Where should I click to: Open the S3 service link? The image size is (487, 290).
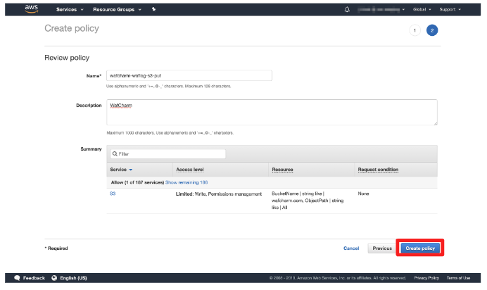(x=113, y=193)
